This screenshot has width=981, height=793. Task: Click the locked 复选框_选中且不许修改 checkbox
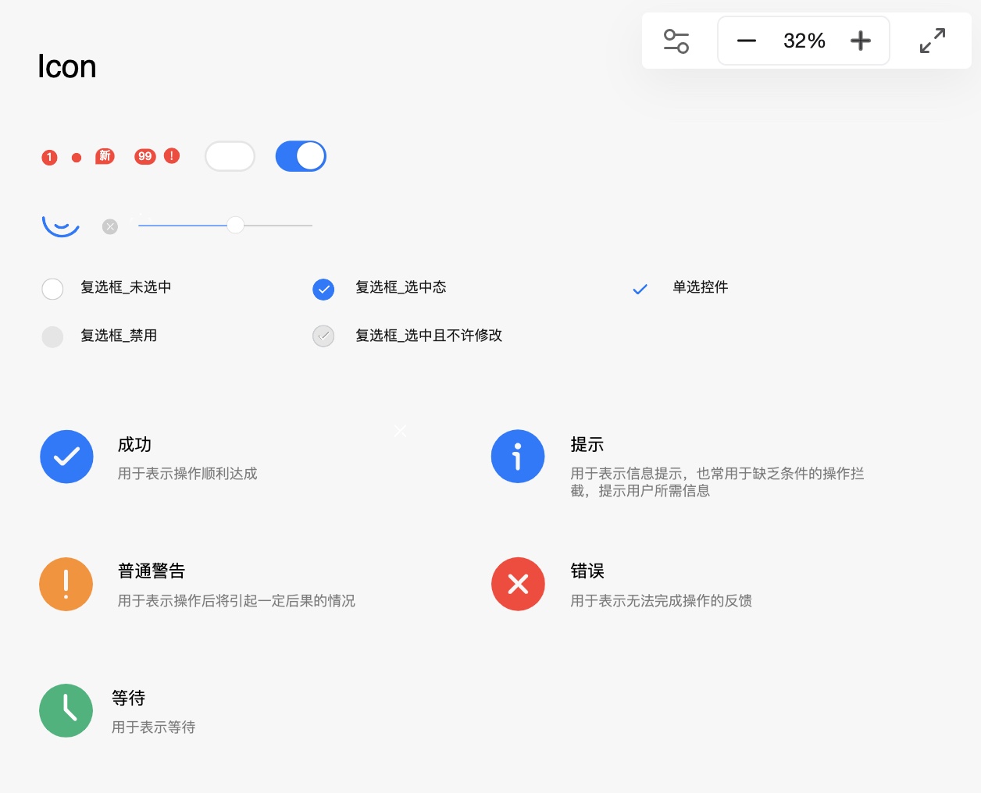323,336
